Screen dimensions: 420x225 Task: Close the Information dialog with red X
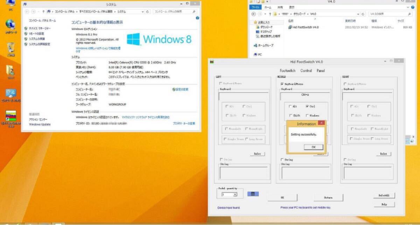click(x=322, y=123)
